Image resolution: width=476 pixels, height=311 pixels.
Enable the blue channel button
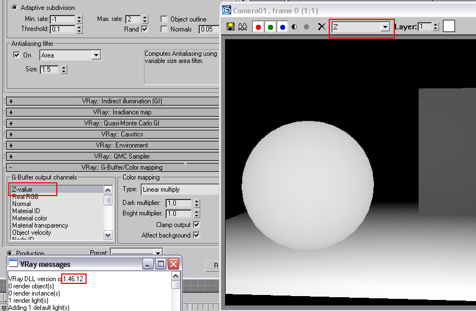click(x=282, y=27)
